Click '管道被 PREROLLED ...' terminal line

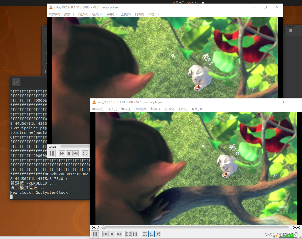[x=33, y=183]
